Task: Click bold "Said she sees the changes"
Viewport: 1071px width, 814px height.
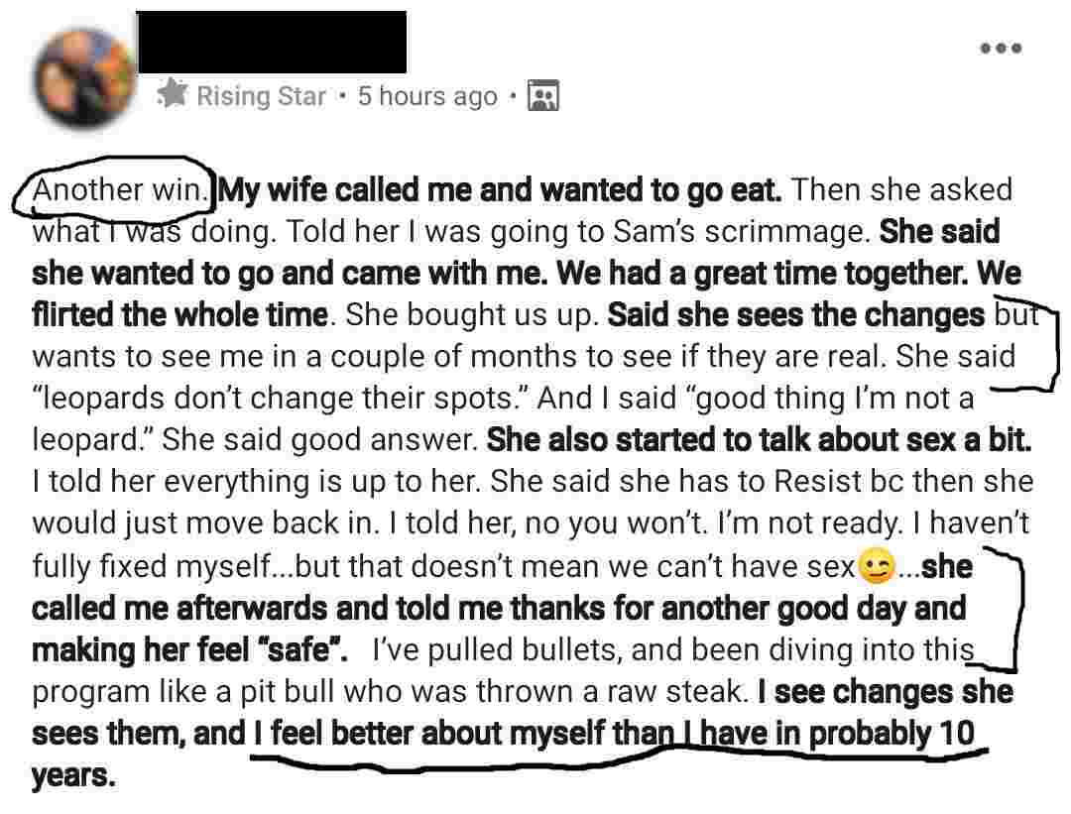Action: click(795, 314)
